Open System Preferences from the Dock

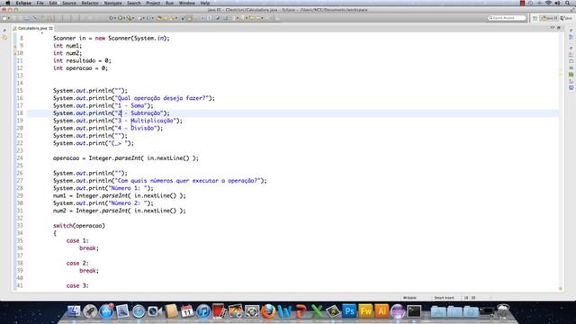tap(252, 311)
